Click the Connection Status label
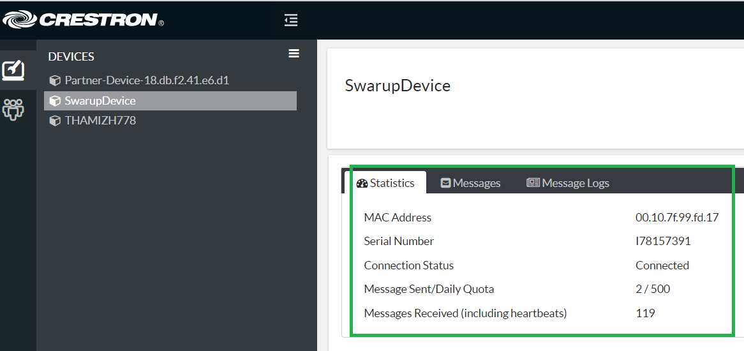The image size is (744, 351). 409,265
